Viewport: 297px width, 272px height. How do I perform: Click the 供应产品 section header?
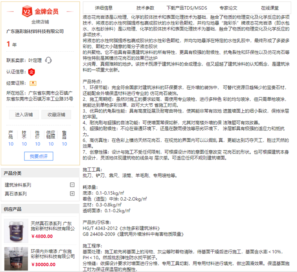click(x=40, y=209)
